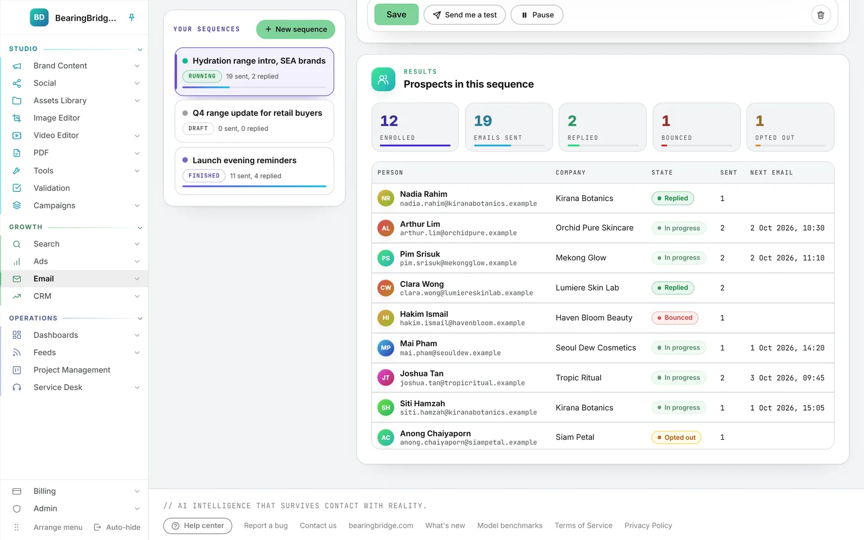Click the Enrolled stat card

415,127
